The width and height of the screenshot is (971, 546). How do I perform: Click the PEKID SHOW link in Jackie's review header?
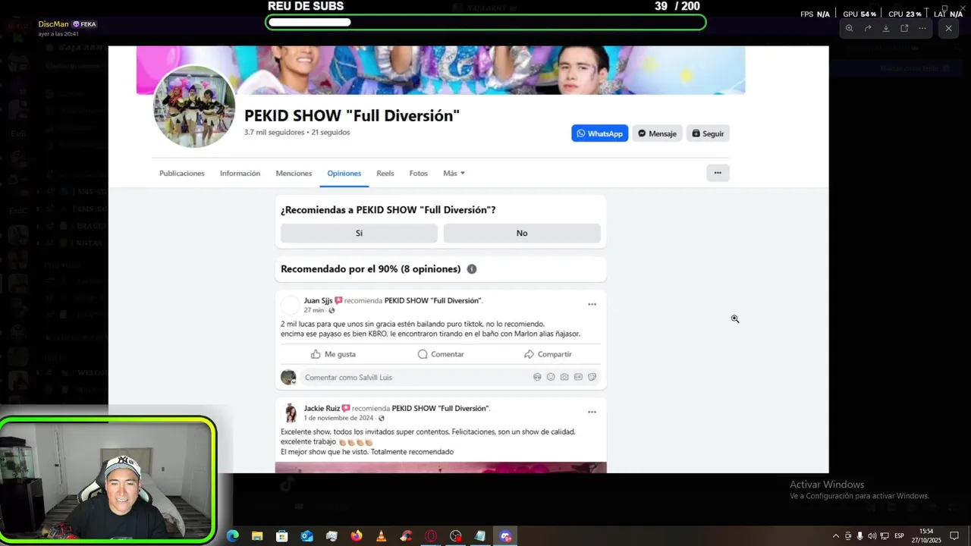440,408
